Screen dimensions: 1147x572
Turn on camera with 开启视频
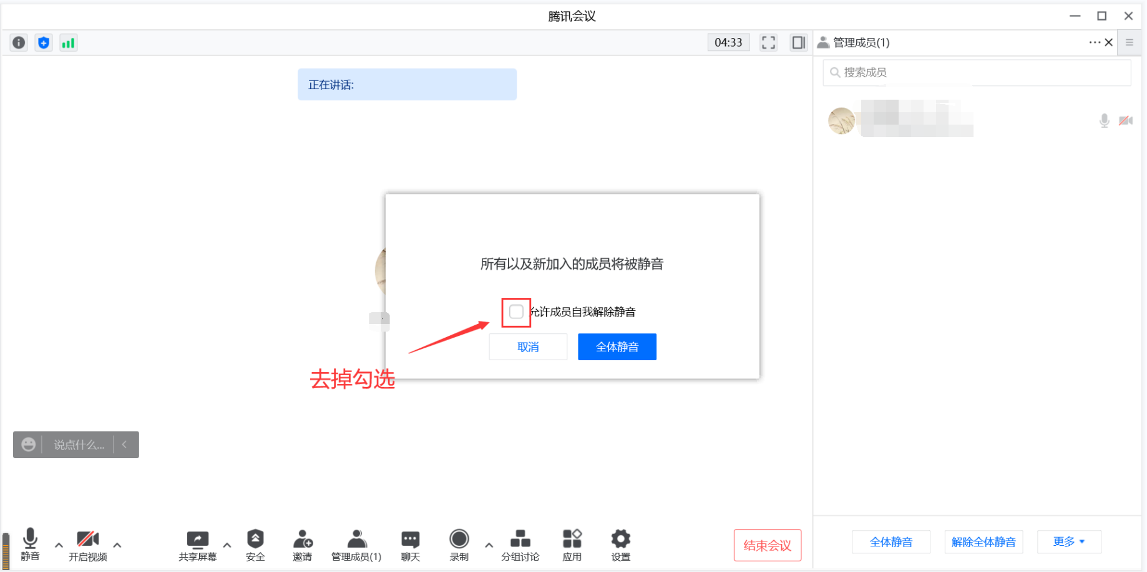(88, 545)
